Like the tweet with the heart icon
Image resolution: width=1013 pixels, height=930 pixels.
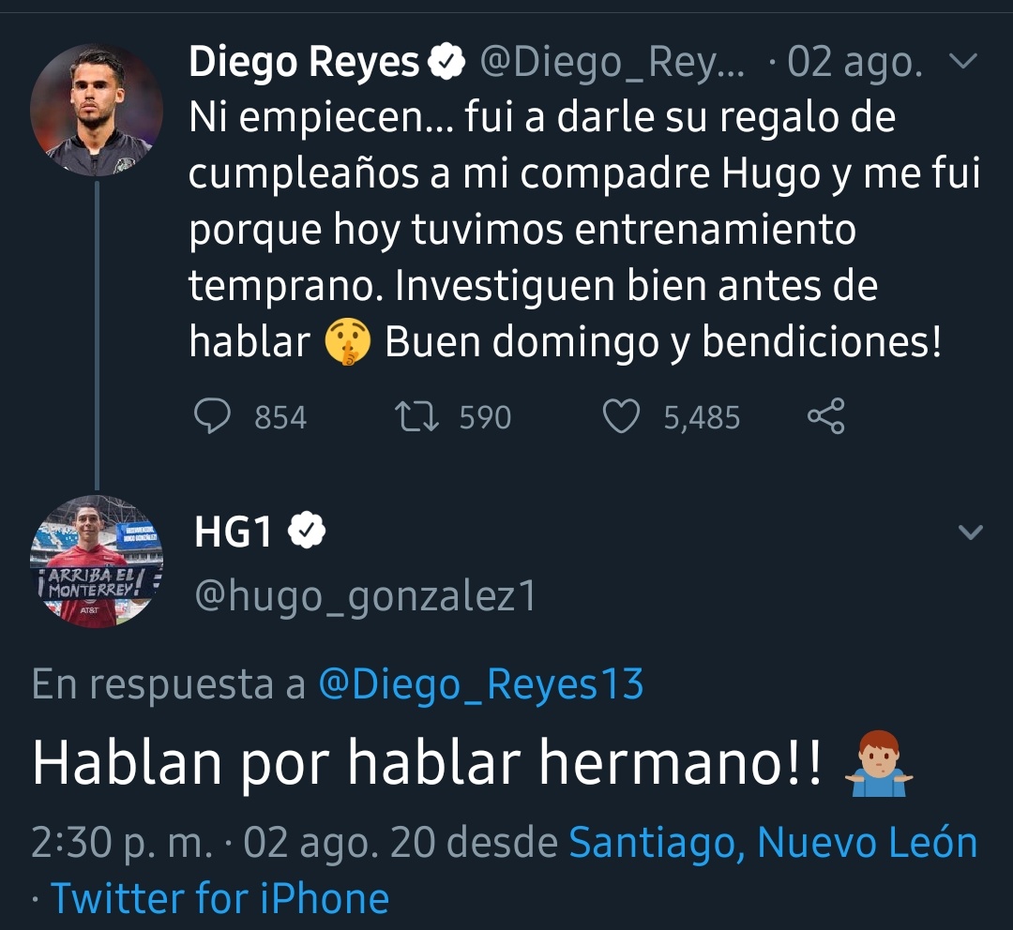(x=620, y=417)
